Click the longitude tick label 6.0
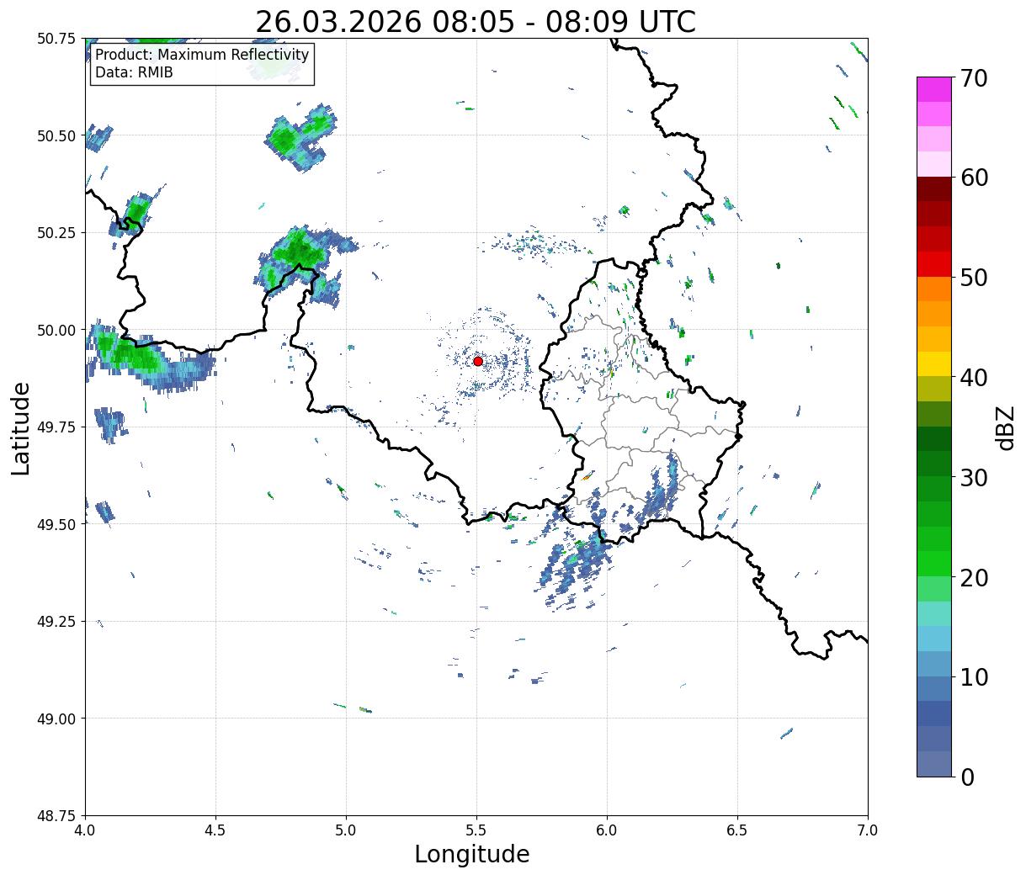Image resolution: width=1026 pixels, height=875 pixels. [607, 830]
